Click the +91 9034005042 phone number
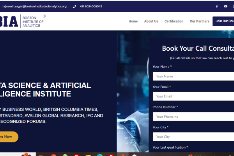The width and height of the screenshot is (234, 156). 91,6
